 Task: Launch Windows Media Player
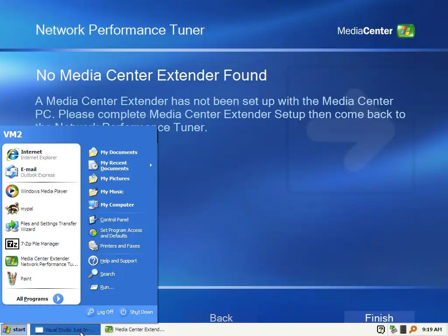coord(41,191)
